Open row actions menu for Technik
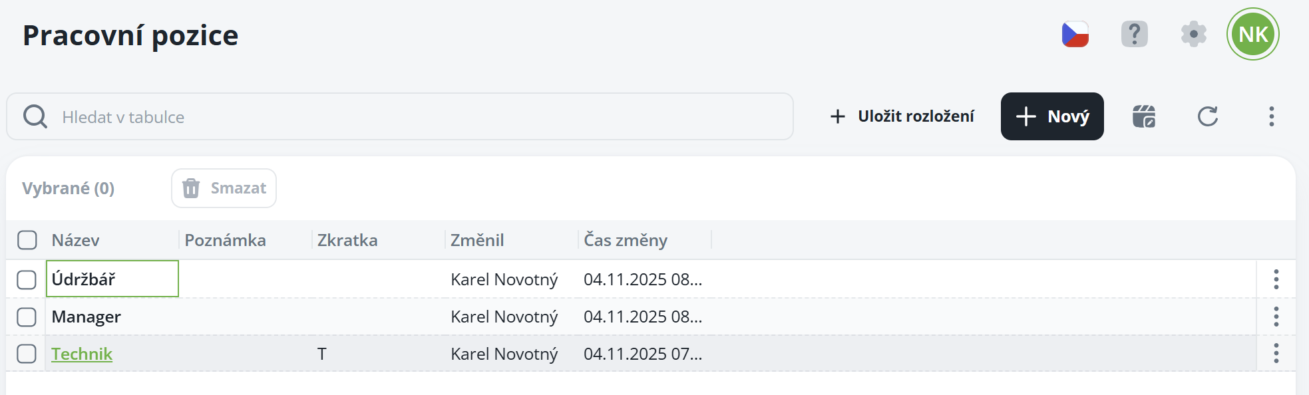Viewport: 1309px width, 395px height. click(1276, 353)
